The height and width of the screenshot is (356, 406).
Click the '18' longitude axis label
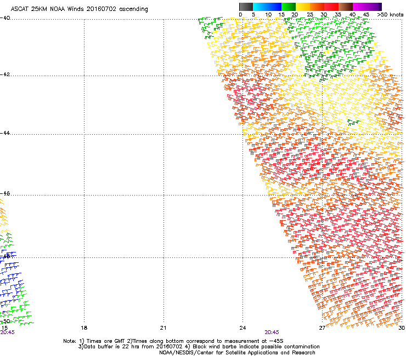(84, 328)
